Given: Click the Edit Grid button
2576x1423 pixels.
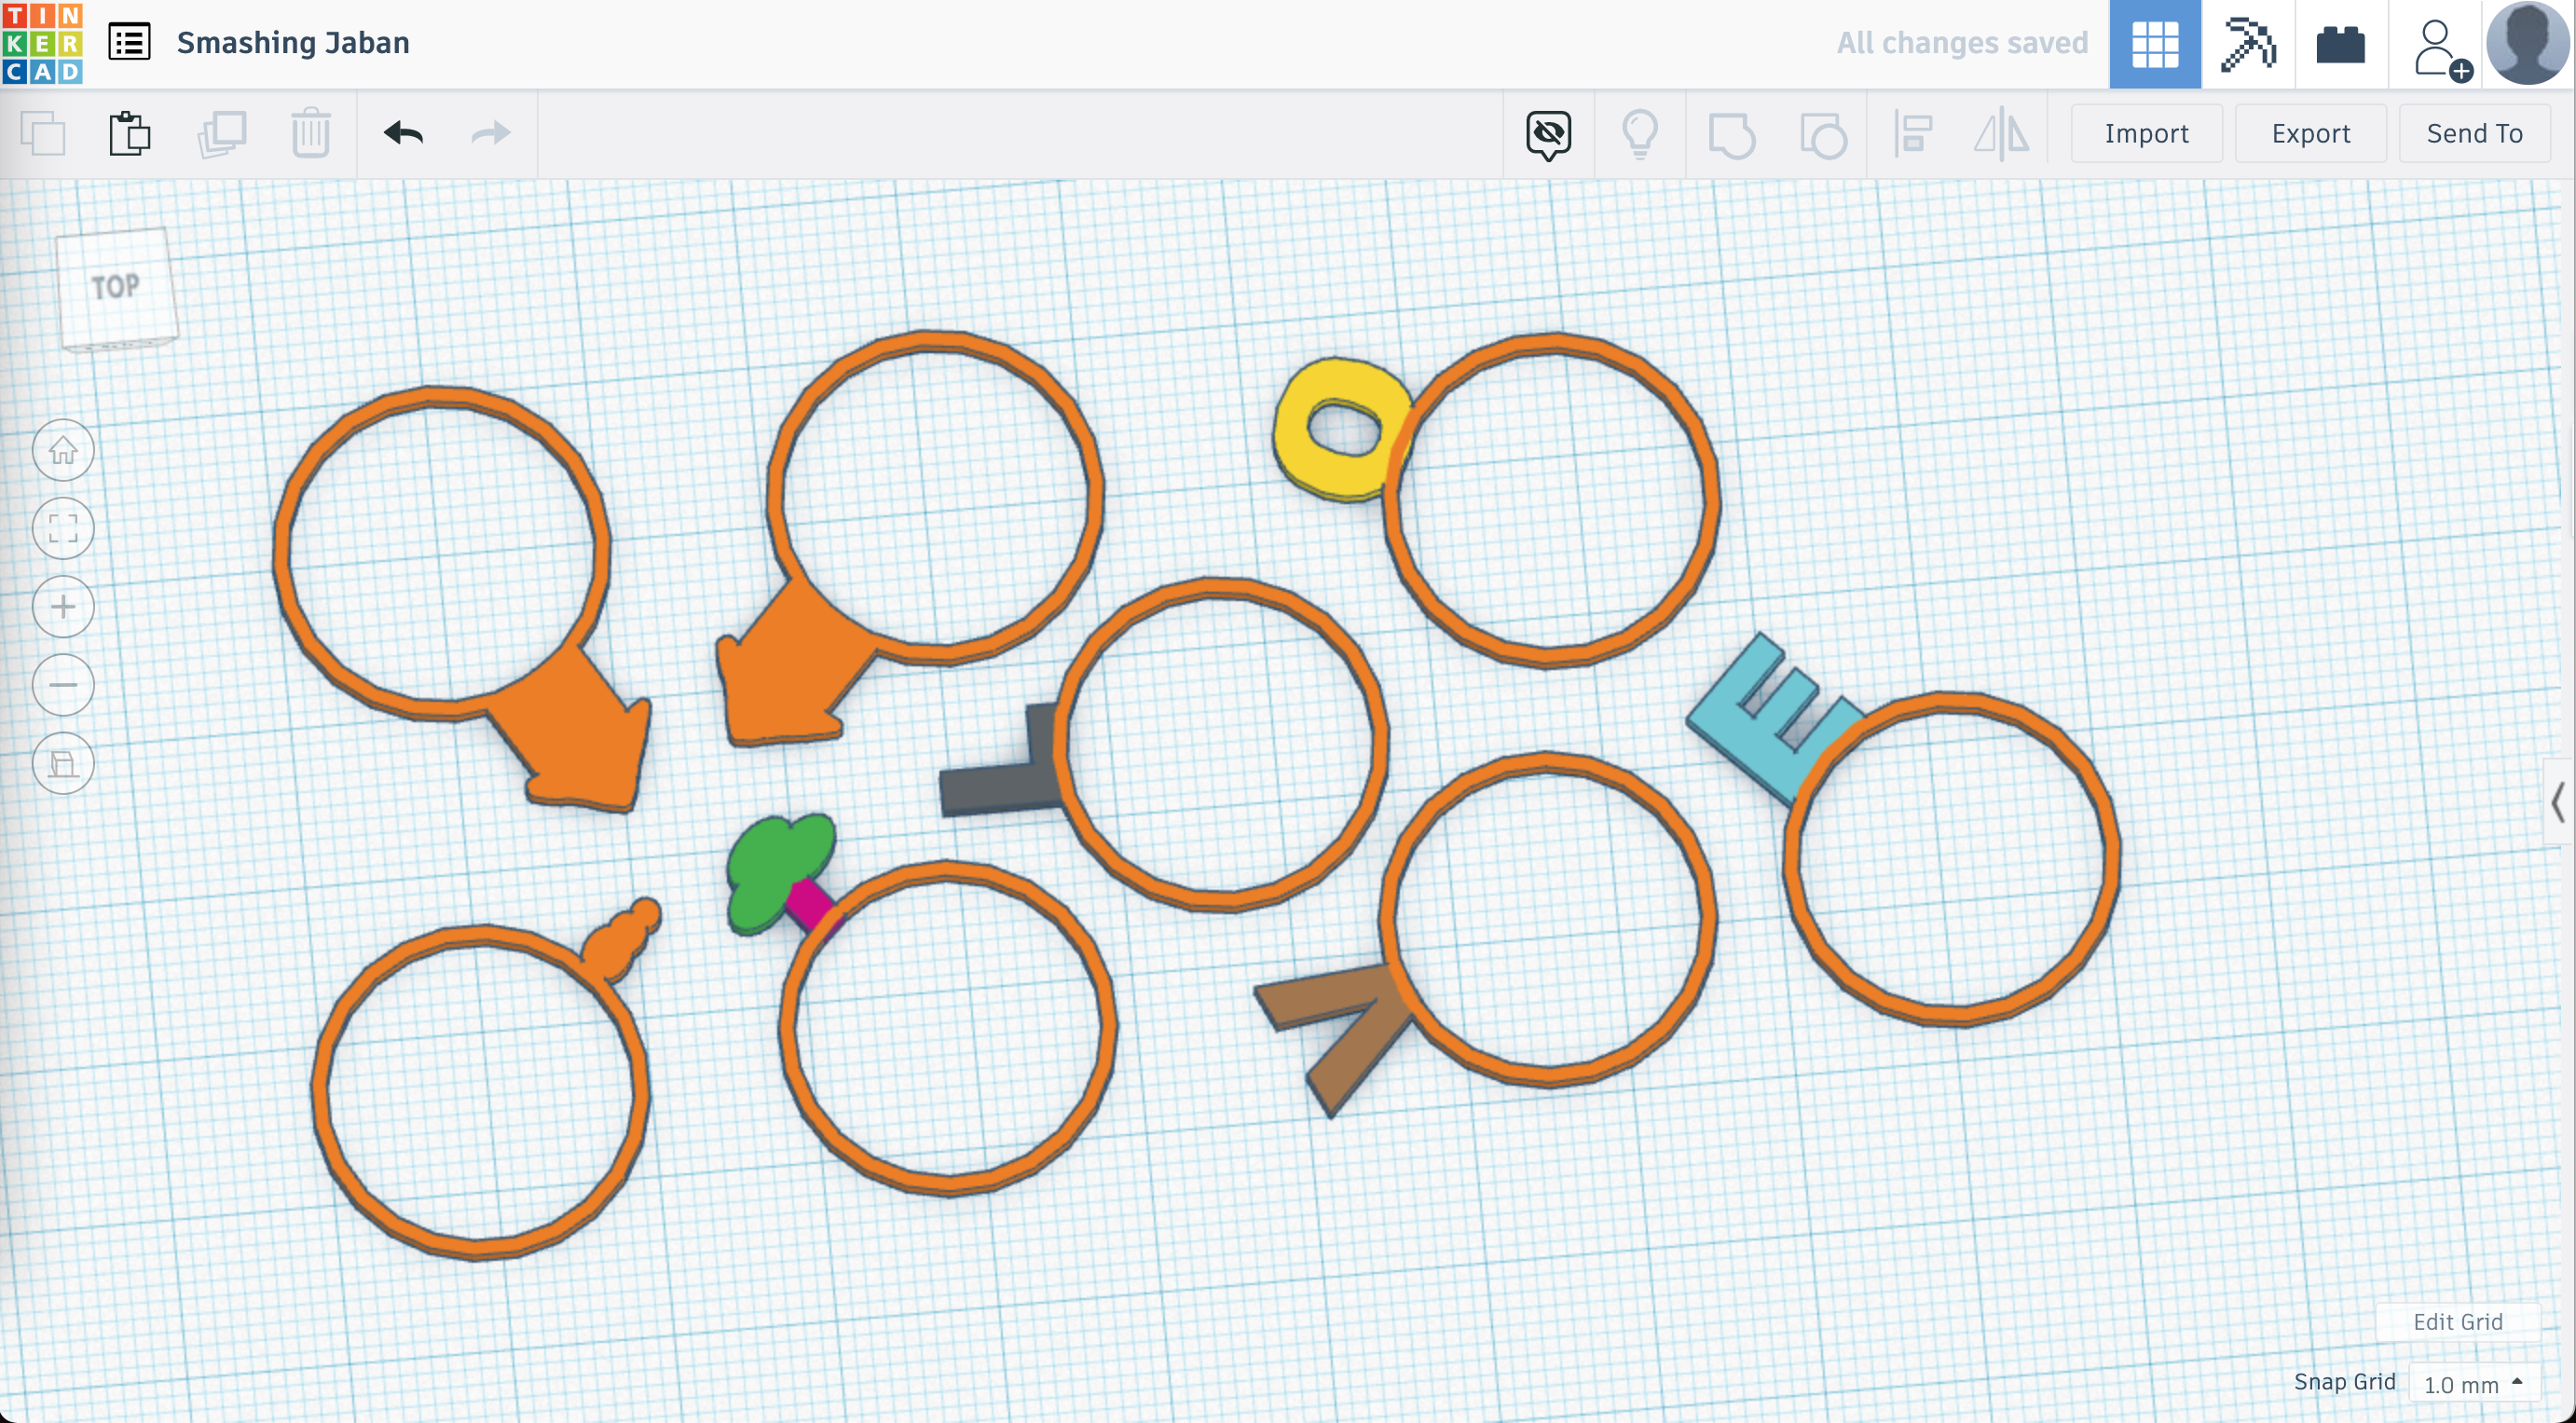Looking at the screenshot, I should point(2457,1322).
